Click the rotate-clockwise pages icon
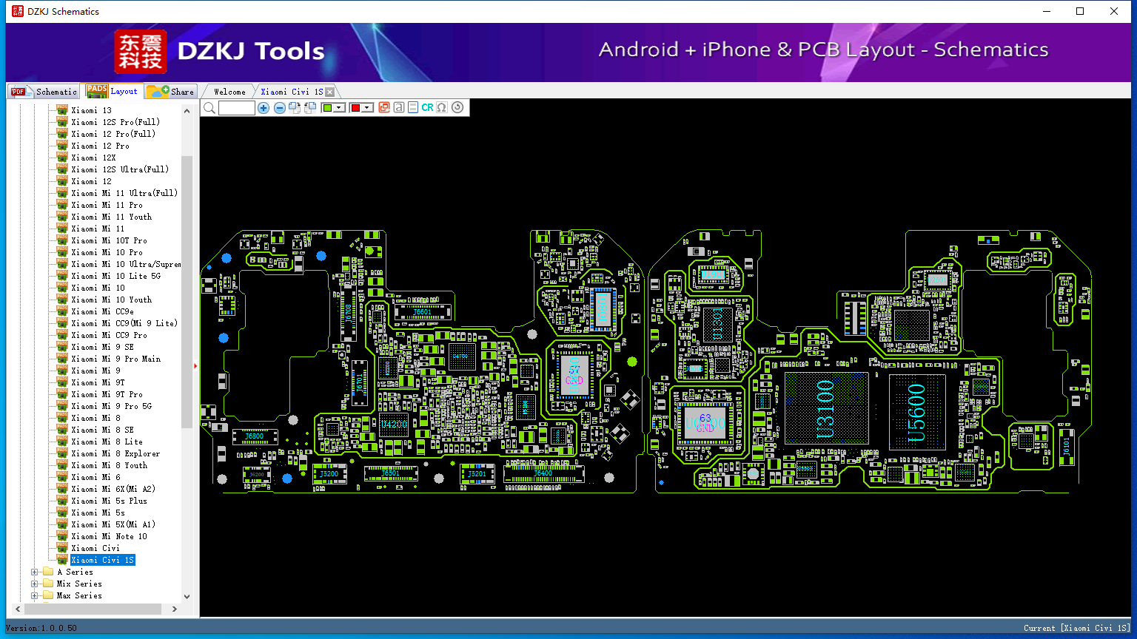Image resolution: width=1137 pixels, height=639 pixels. [x=295, y=108]
